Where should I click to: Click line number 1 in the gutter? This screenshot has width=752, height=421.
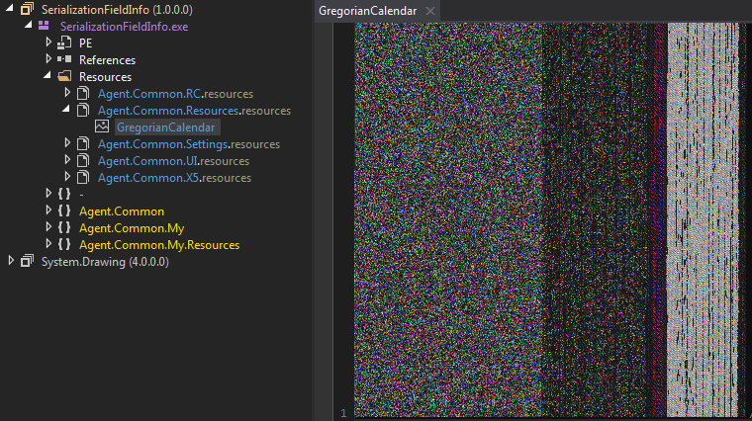tap(343, 412)
